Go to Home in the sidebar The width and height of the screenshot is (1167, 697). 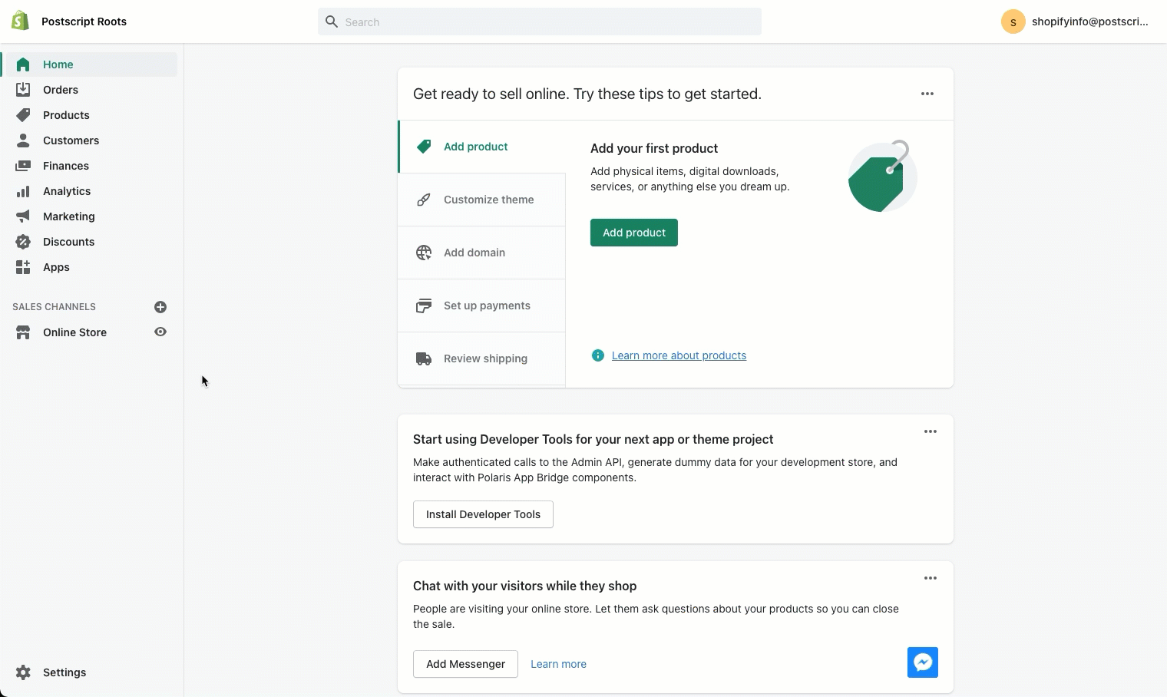[x=91, y=64]
